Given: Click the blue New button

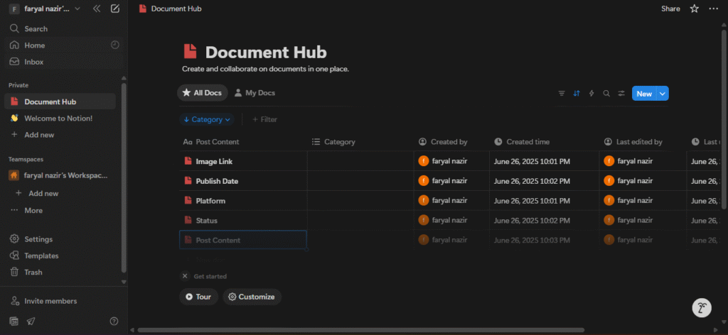Looking at the screenshot, I should pyautogui.click(x=644, y=94).
